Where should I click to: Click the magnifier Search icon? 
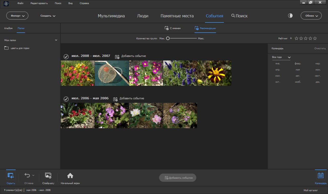pyautogui.click(x=233, y=16)
